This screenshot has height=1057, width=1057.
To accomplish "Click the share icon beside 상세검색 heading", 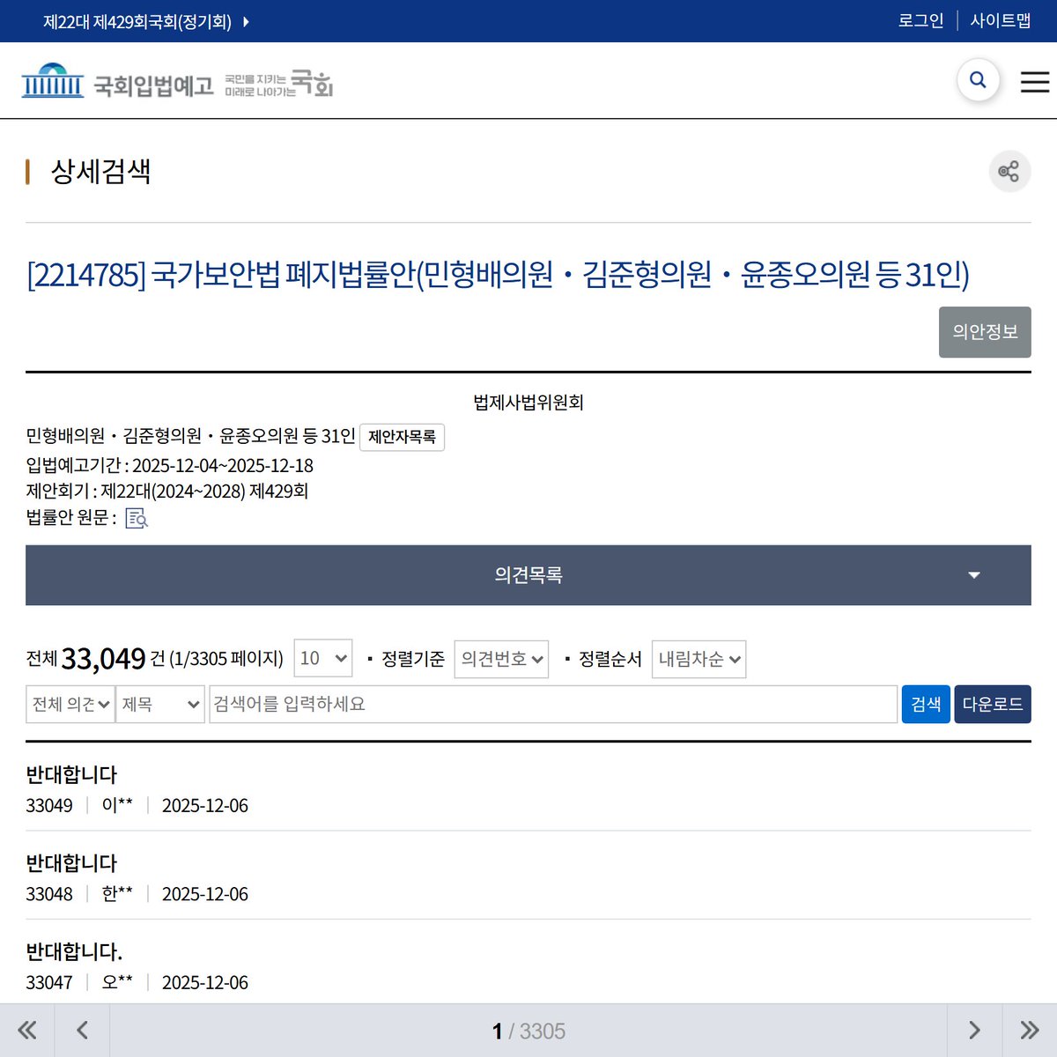I will (1009, 171).
